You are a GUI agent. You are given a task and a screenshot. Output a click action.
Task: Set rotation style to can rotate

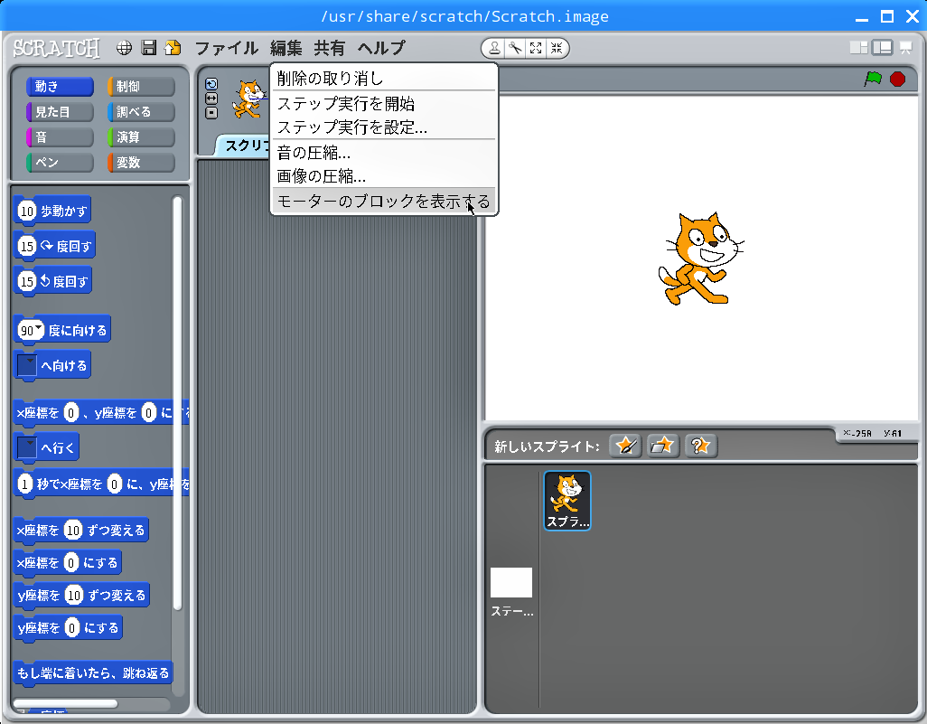pyautogui.click(x=211, y=84)
